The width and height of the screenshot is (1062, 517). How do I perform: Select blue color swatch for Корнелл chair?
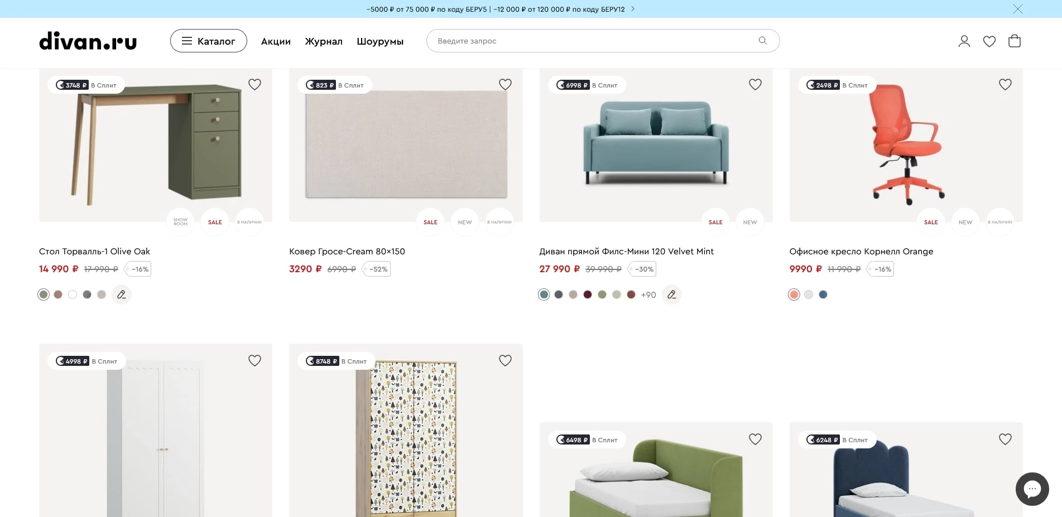[823, 294]
